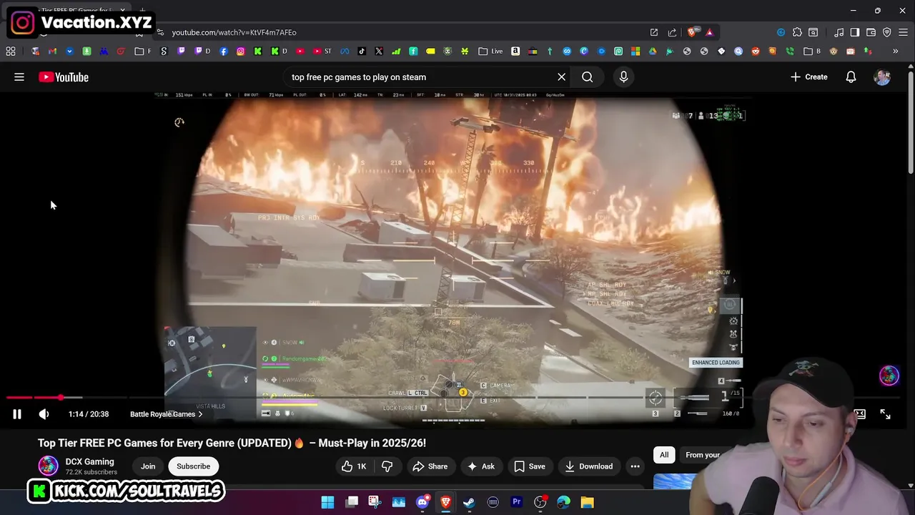Open the B bookmarks folder
Viewport: 915px width, 515px height.
click(813, 51)
